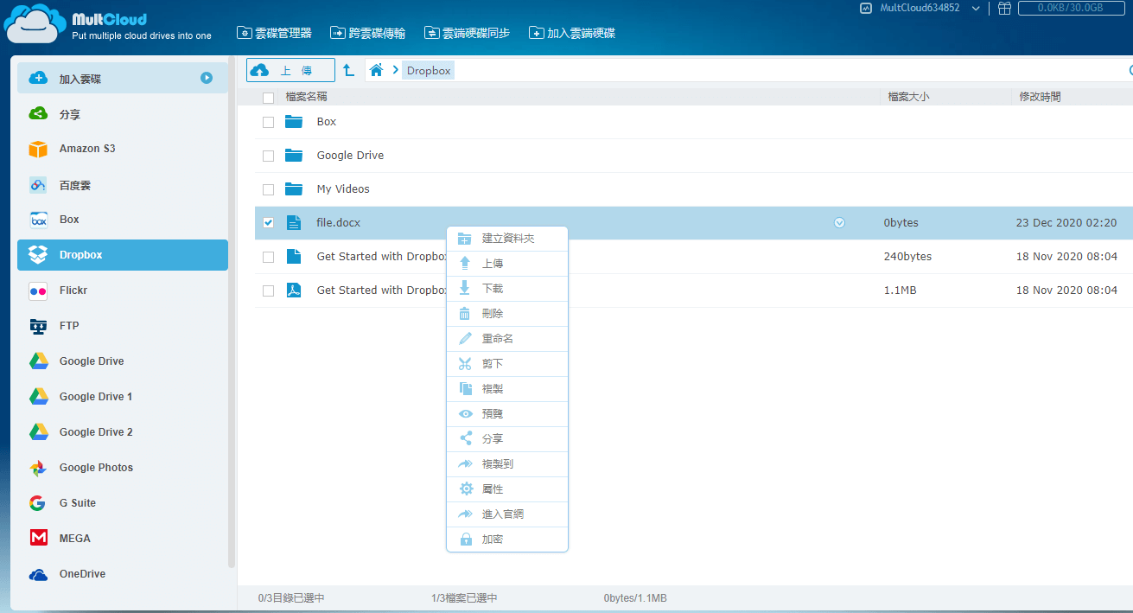Choose 進入官網 in context menu
The height and width of the screenshot is (613, 1133).
click(507, 514)
